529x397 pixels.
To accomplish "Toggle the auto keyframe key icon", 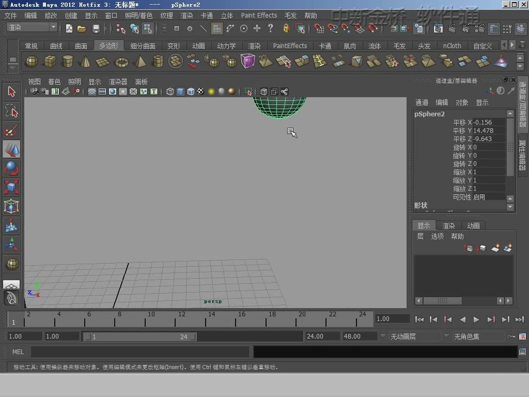I will click(x=511, y=336).
